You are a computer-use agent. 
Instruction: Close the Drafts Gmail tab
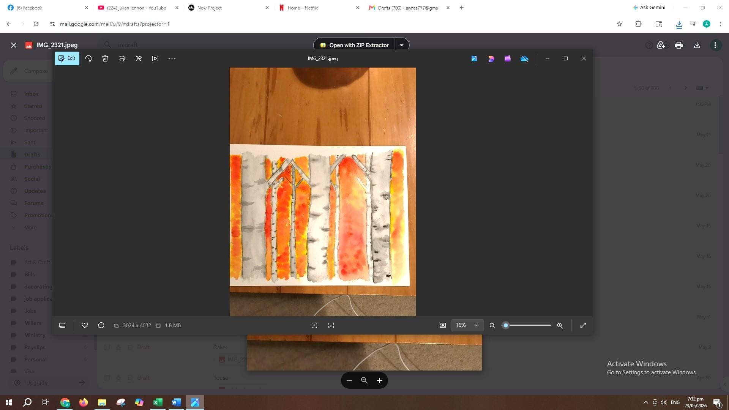click(448, 8)
